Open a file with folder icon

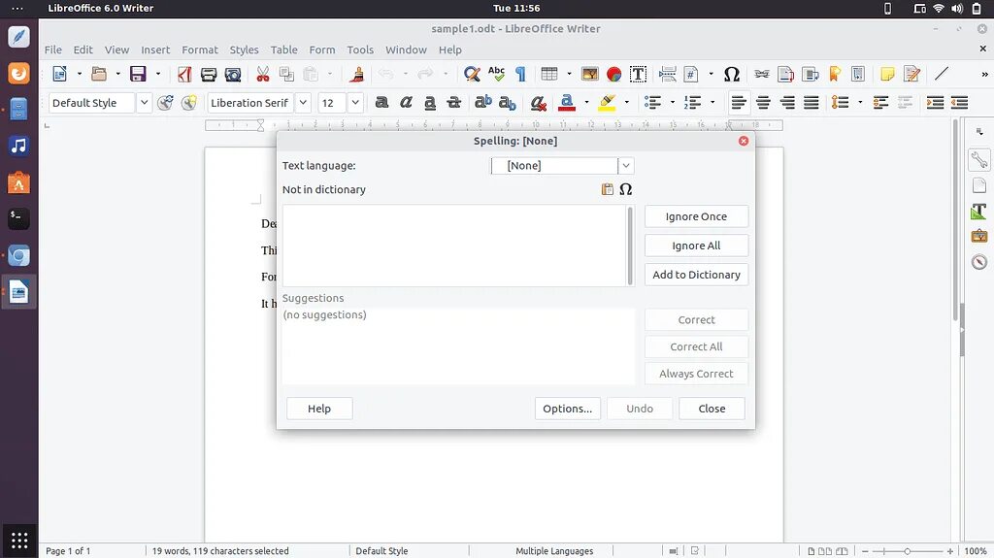click(99, 74)
